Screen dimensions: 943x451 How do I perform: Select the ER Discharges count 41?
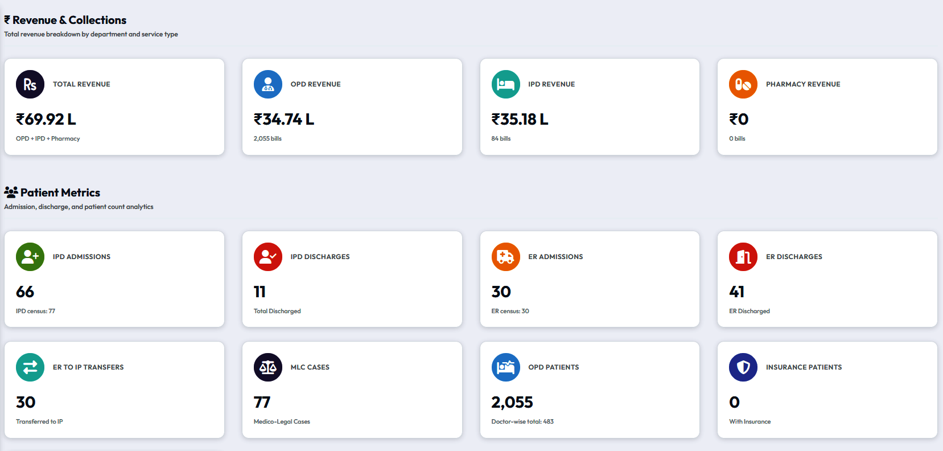[x=737, y=292]
